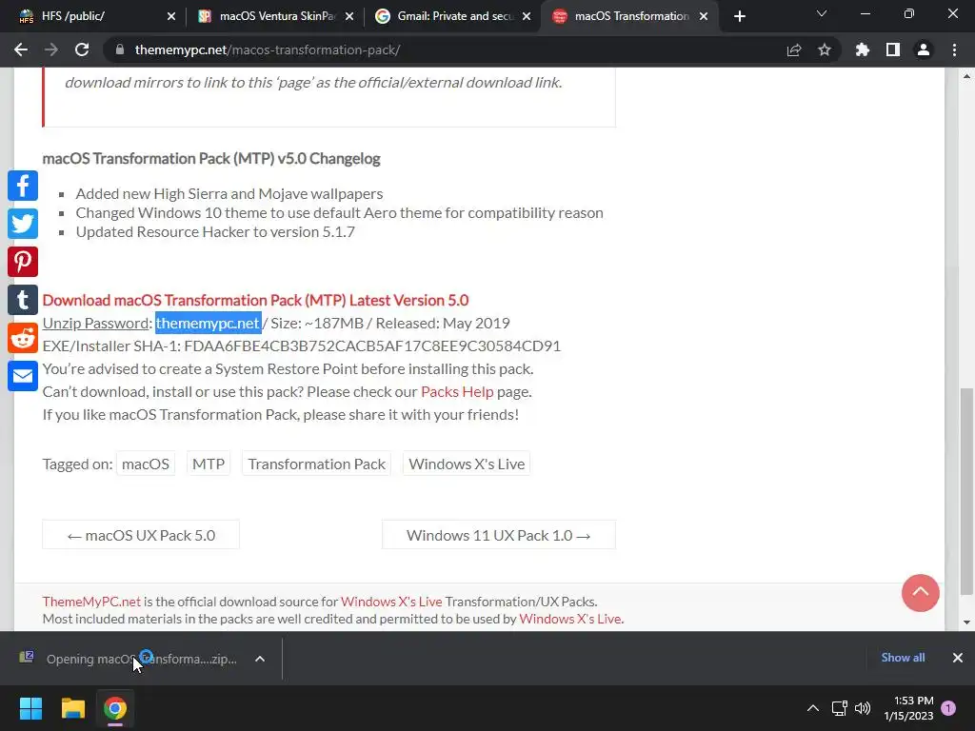
Task: Open the Windows X's Live tag
Action: point(467,464)
